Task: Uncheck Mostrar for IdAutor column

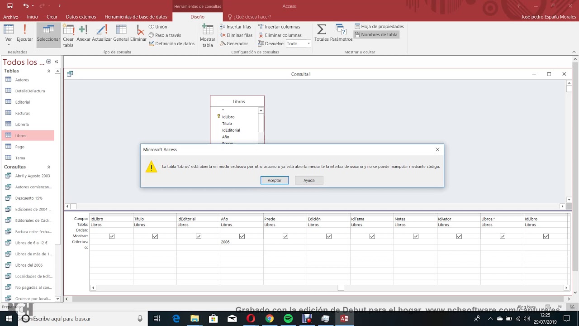Action: click(x=459, y=236)
